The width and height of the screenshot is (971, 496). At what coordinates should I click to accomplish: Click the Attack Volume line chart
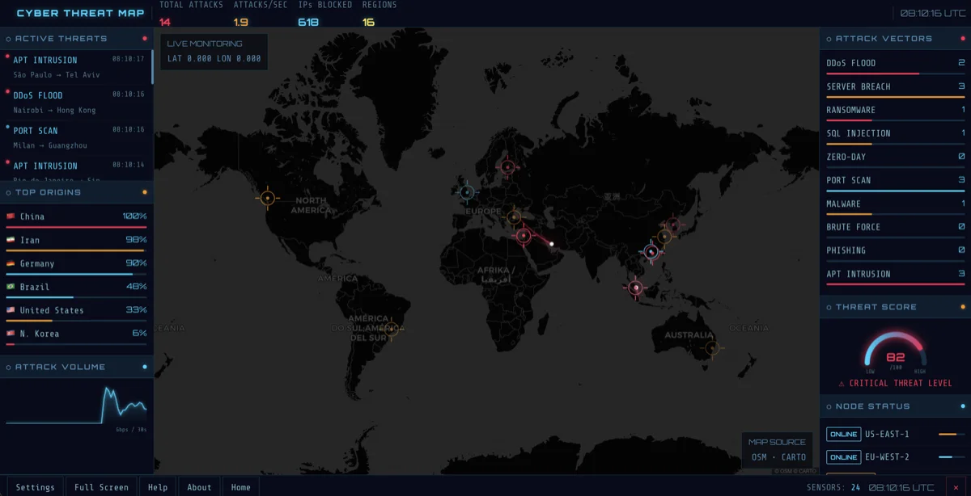pos(76,405)
